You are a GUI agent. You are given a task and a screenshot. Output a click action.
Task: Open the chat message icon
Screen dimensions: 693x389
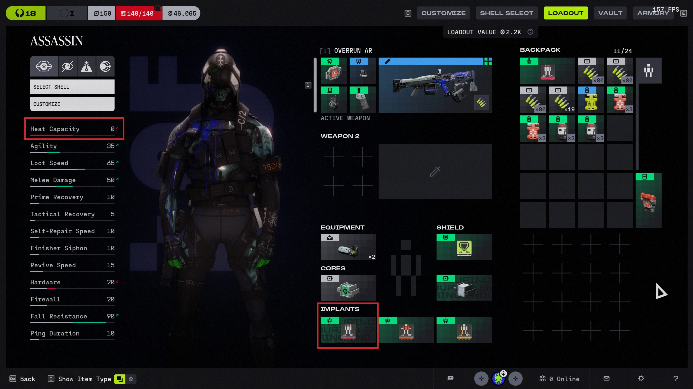click(x=450, y=378)
